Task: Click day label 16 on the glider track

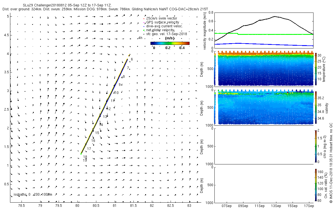Action: pos(93,141)
